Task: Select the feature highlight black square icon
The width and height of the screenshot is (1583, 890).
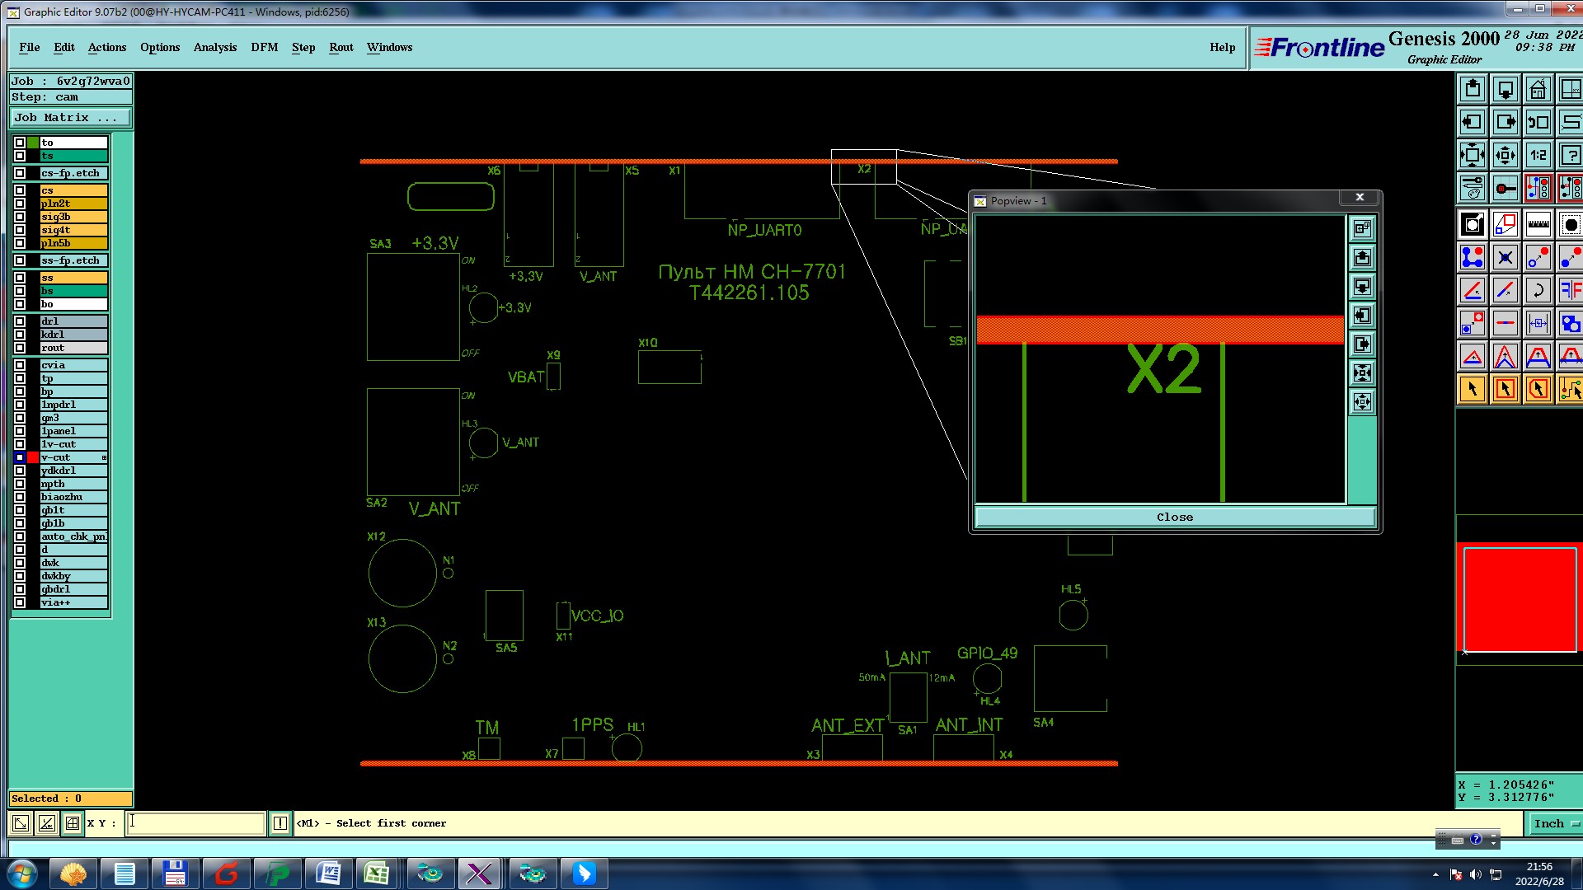Action: click(1473, 224)
